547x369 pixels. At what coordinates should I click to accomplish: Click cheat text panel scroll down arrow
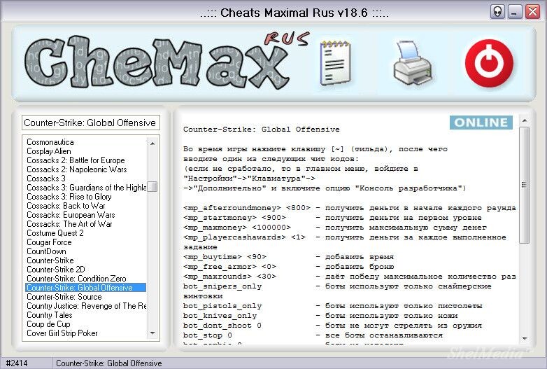[525, 338]
